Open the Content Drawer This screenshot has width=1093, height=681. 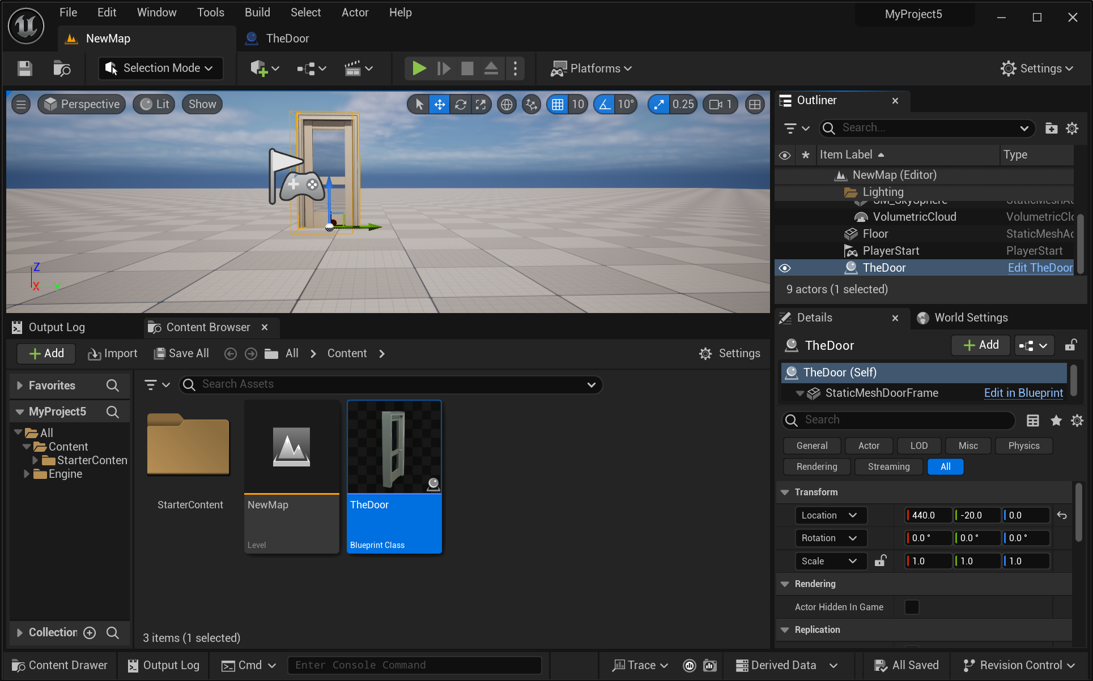tap(59, 665)
